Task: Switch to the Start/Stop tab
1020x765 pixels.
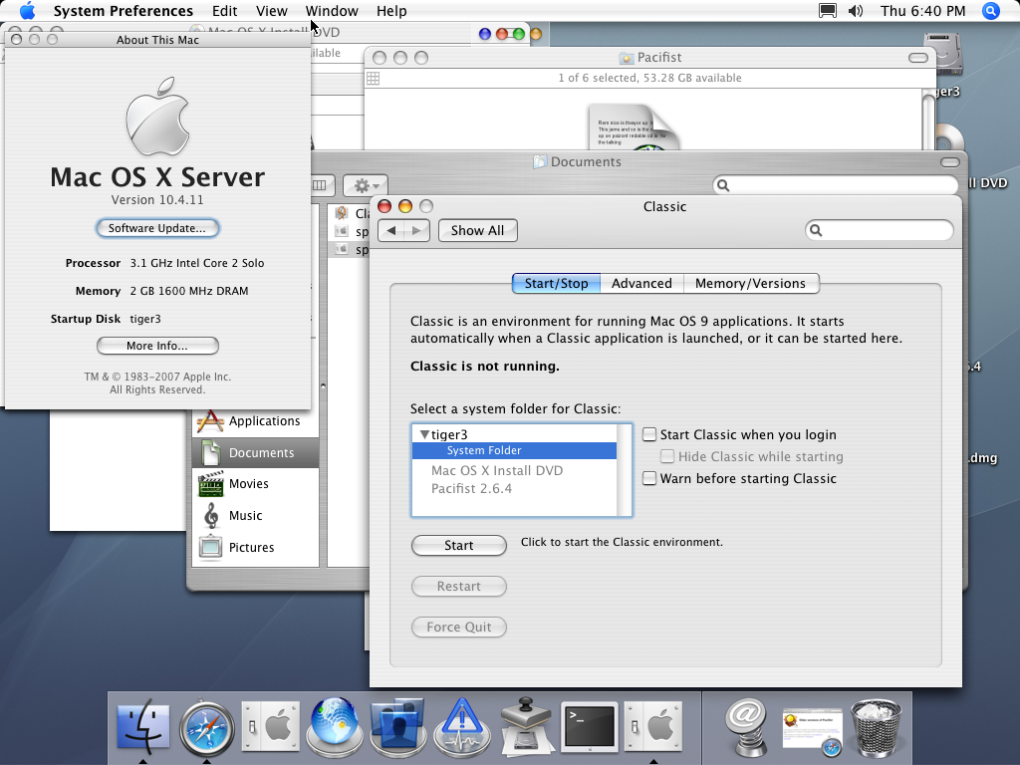Action: pos(556,284)
